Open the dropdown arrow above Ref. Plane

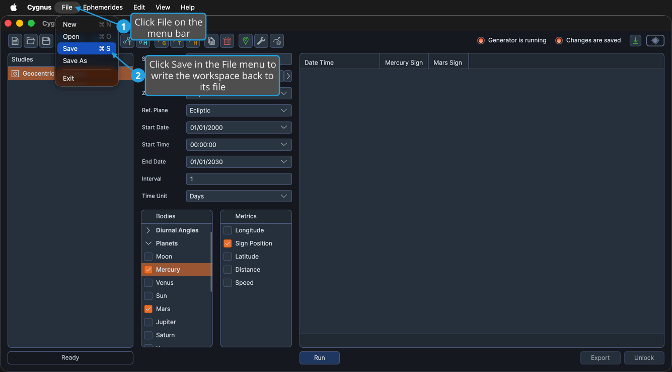[284, 93]
